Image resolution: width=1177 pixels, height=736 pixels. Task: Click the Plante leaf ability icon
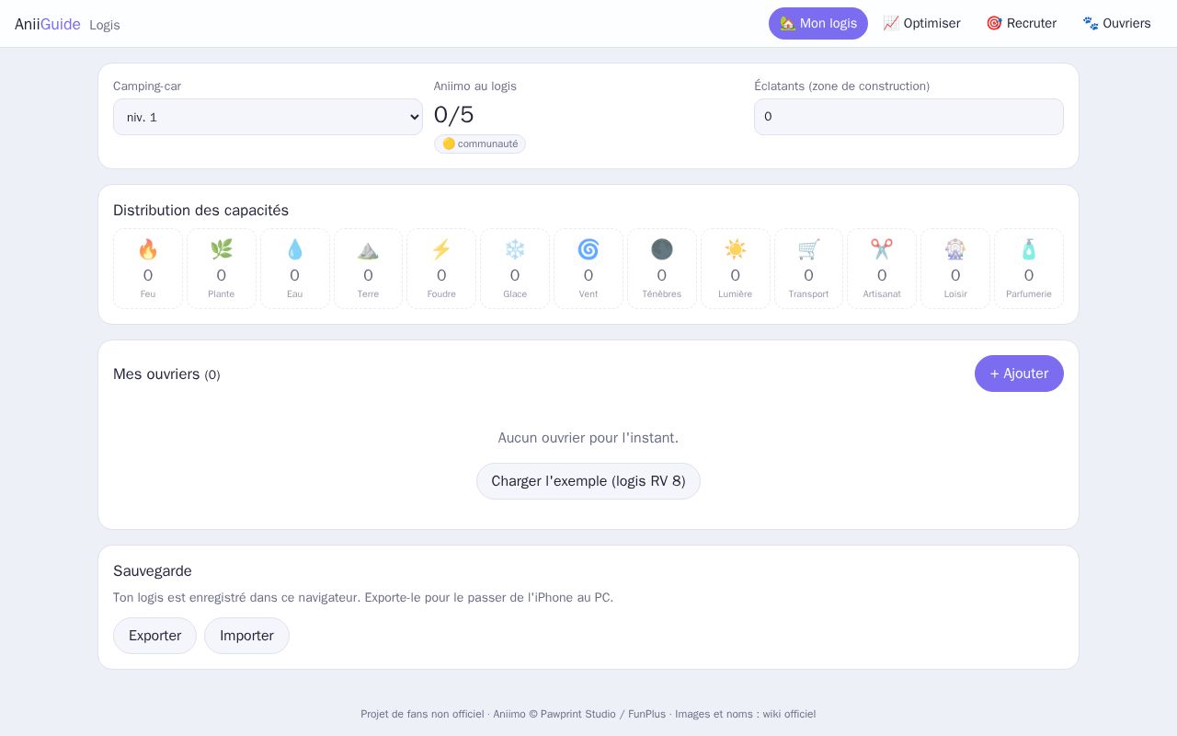pos(222,249)
